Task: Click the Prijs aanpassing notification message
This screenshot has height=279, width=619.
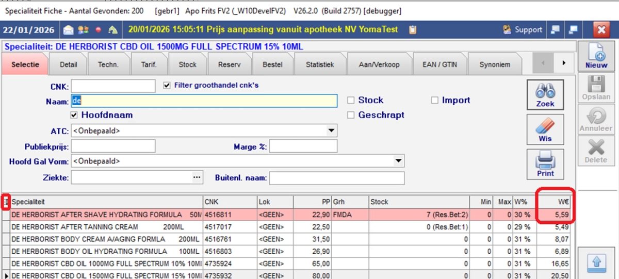Action: point(264,30)
